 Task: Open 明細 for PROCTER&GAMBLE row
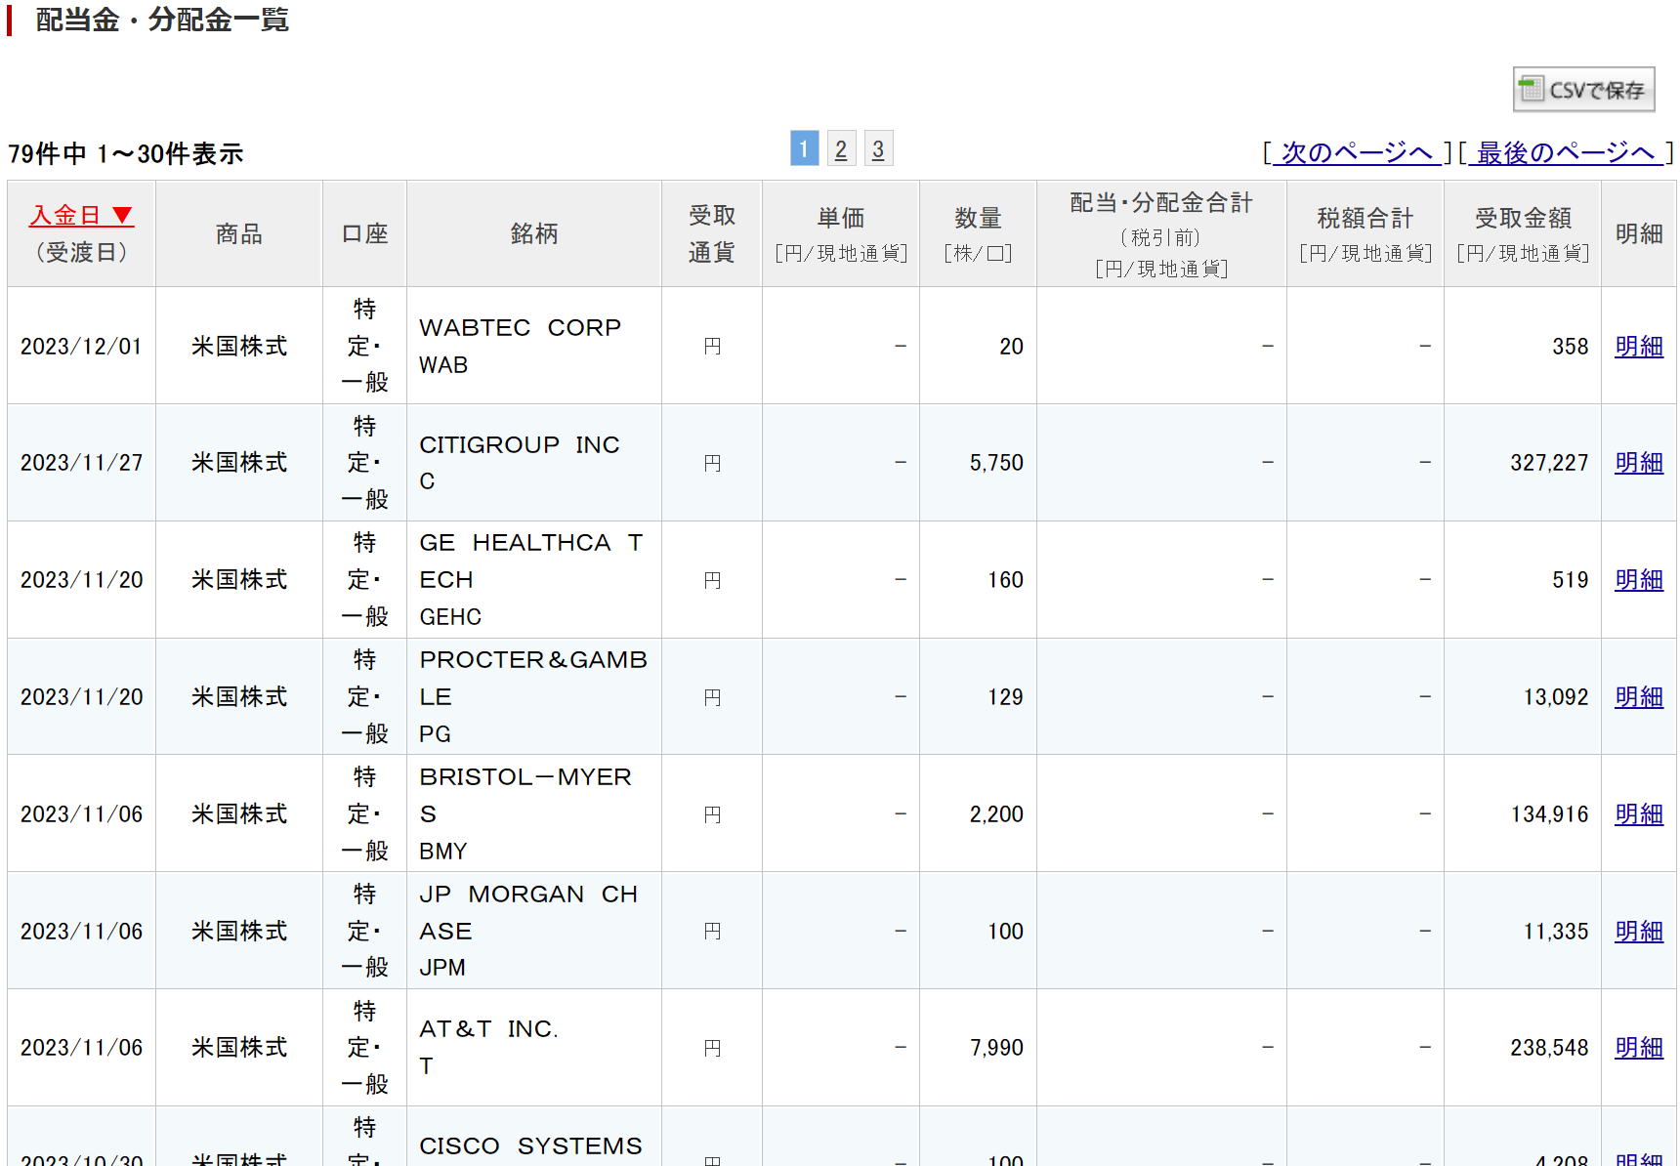(1638, 697)
